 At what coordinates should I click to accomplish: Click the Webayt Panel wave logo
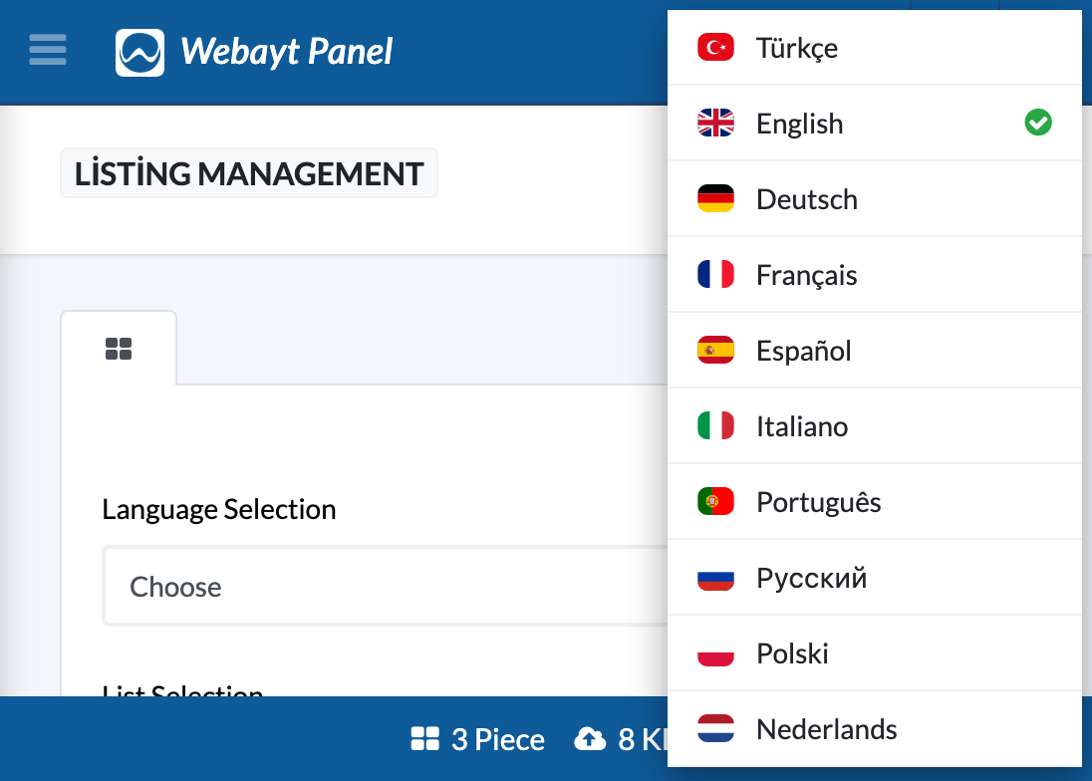139,51
